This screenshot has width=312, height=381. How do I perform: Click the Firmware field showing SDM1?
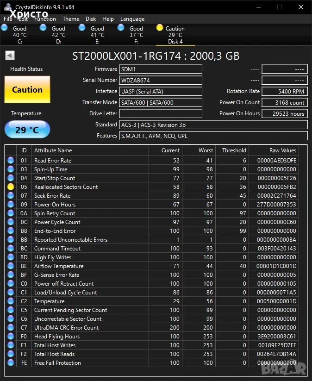coord(161,69)
